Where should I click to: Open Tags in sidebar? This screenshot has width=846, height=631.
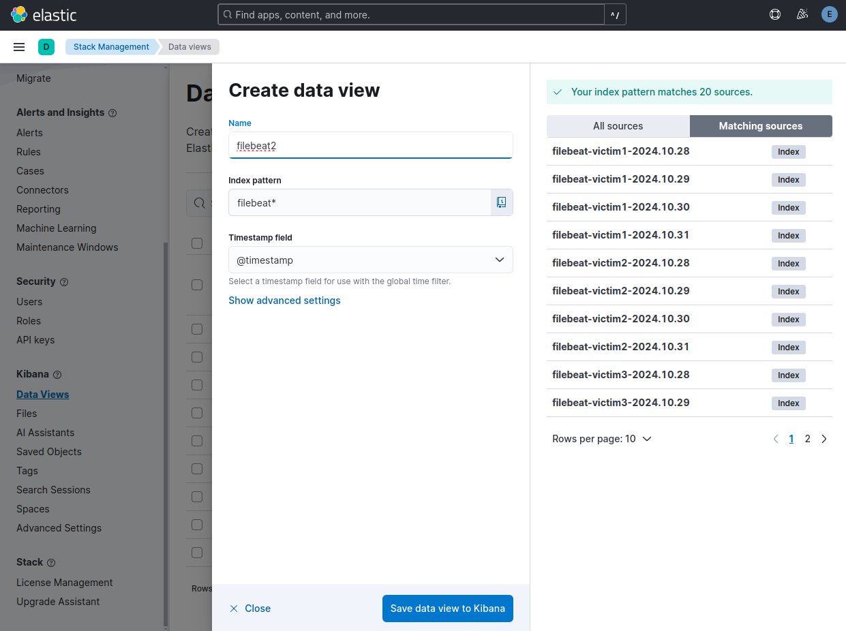click(x=27, y=471)
